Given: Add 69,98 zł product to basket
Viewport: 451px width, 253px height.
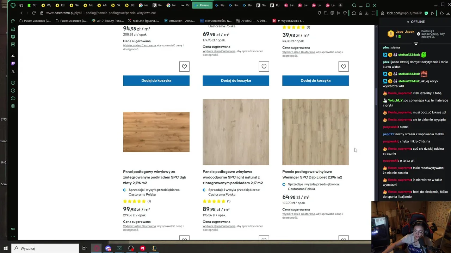Looking at the screenshot, I should click(x=236, y=80).
